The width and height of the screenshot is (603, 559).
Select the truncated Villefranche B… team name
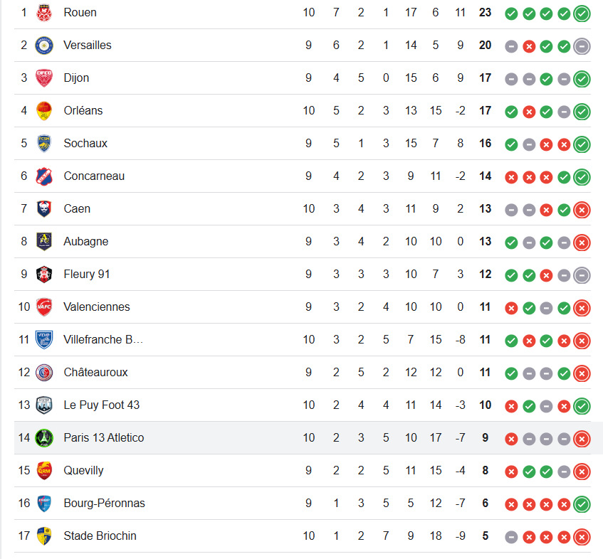(103, 340)
